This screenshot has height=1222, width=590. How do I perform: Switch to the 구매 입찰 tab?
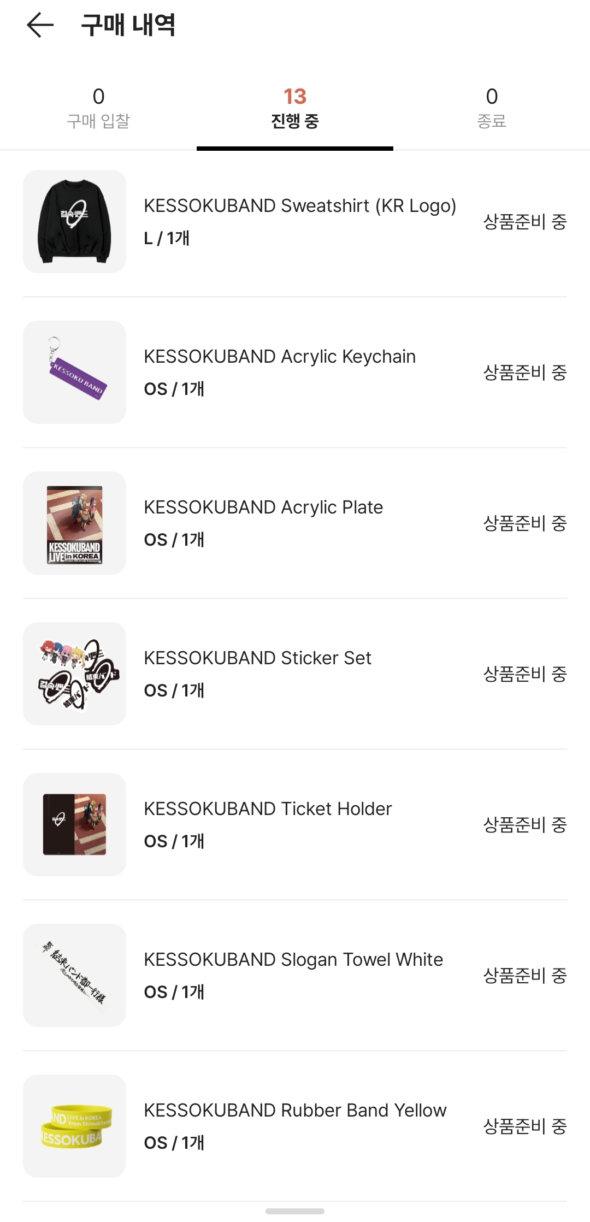coord(98,108)
